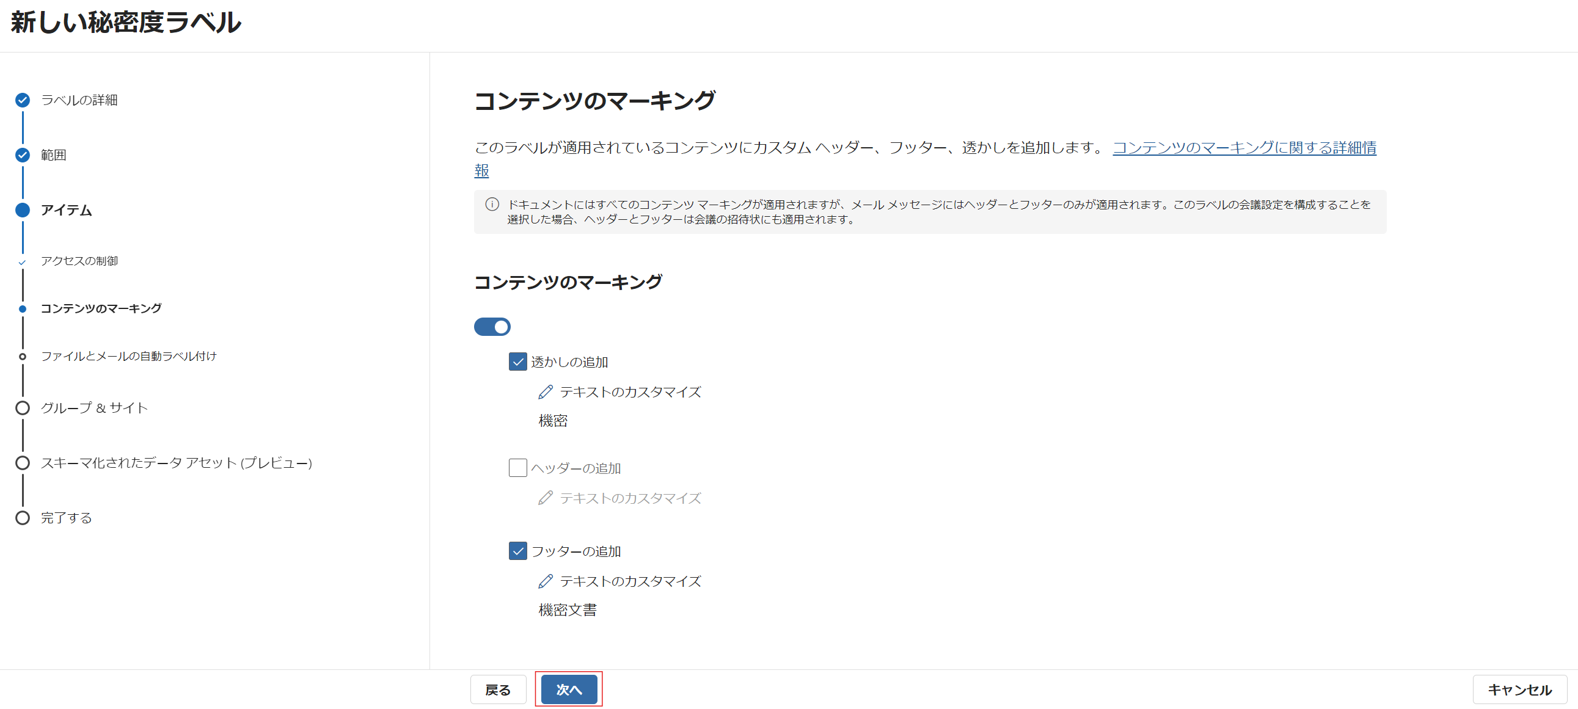Viewport: 1578px width, 709px height.
Task: Click the watermark pencil edit icon
Action: (545, 392)
